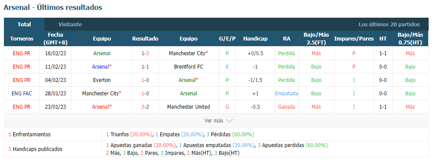Image resolution: width=433 pixels, height=160 pixels.
Task: Click the Fecha (GMT+8) column header
Action: click(55, 39)
